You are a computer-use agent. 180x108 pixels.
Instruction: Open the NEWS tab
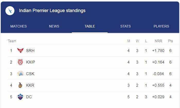point(54,26)
